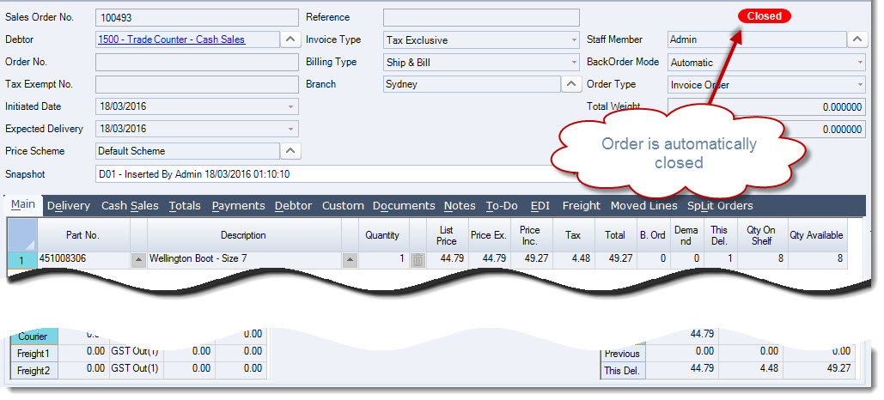Open the Cash Sales tab
The height and width of the screenshot is (400, 884).
pyautogui.click(x=130, y=206)
